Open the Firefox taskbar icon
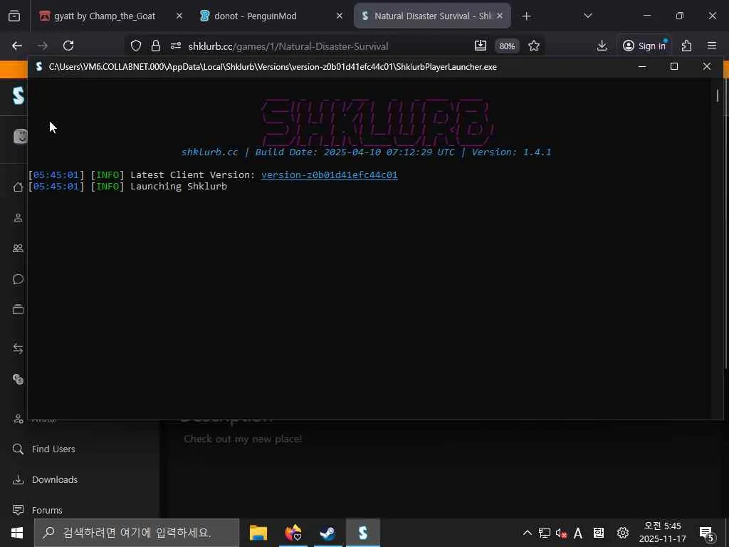This screenshot has width=729, height=547. [293, 533]
